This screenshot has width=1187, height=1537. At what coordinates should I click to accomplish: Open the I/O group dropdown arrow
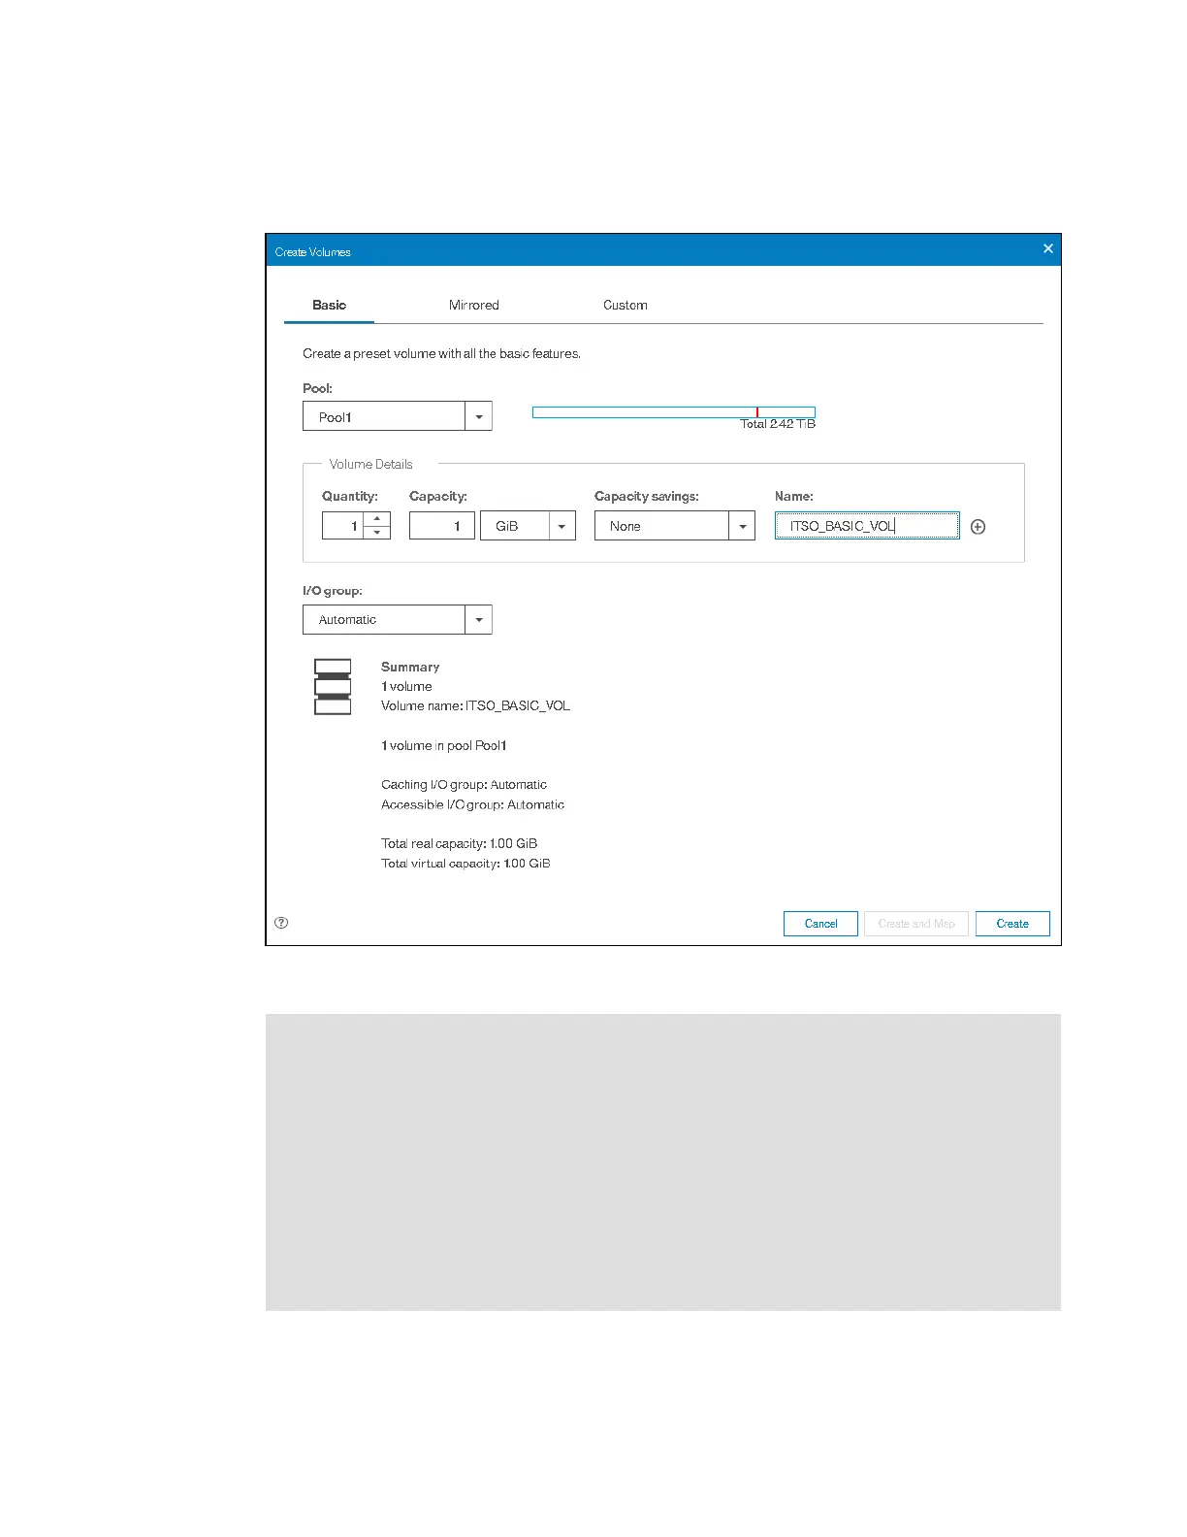(x=479, y=620)
